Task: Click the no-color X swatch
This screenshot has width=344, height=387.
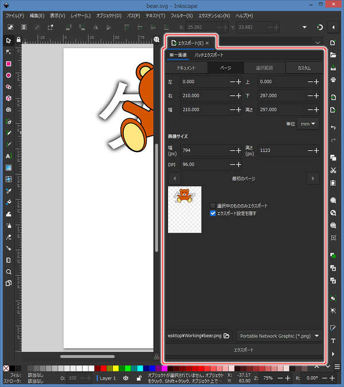Action: click(x=6, y=369)
